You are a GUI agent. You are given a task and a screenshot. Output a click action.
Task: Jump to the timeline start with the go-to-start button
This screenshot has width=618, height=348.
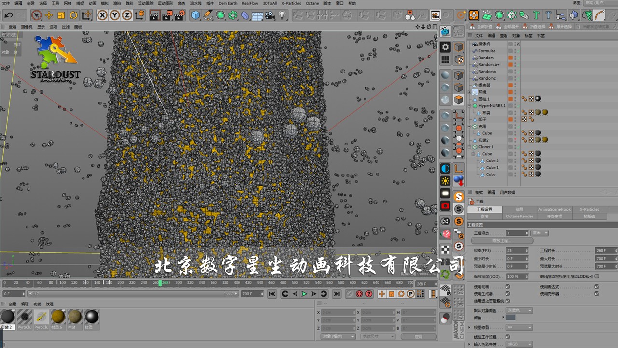click(272, 294)
